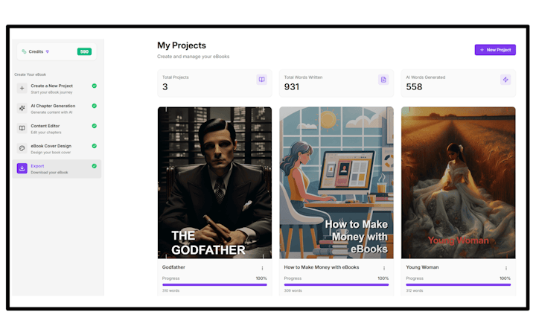
Task: Open the three-dot menu for Godfather project
Action: (x=262, y=268)
